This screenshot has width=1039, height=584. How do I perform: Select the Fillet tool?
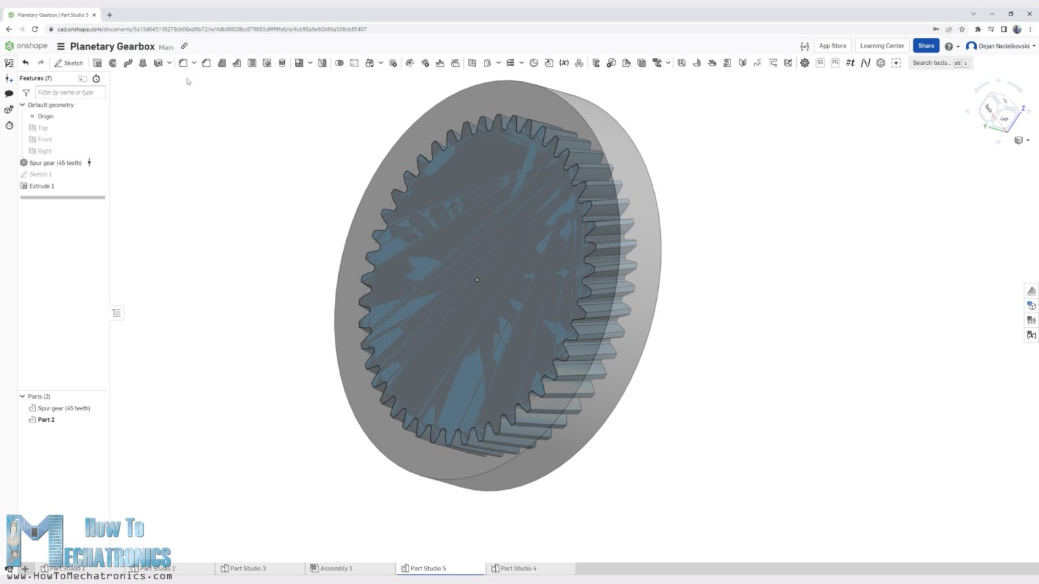tap(183, 62)
